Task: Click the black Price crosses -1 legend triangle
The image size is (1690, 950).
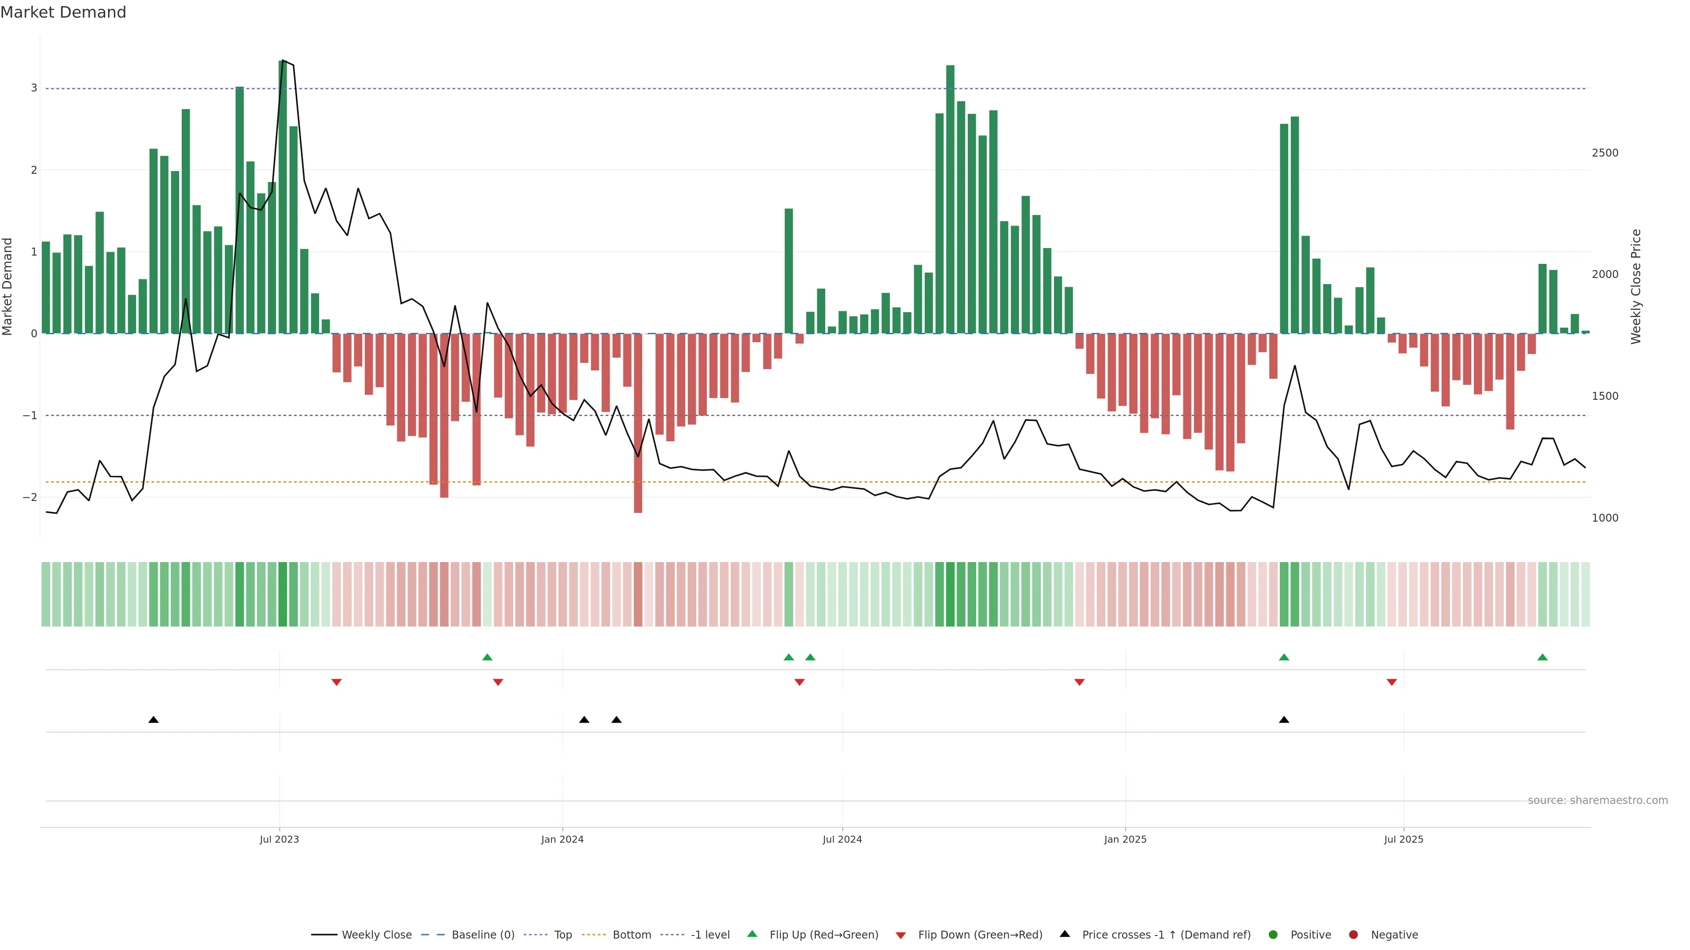Action: click(x=1065, y=934)
